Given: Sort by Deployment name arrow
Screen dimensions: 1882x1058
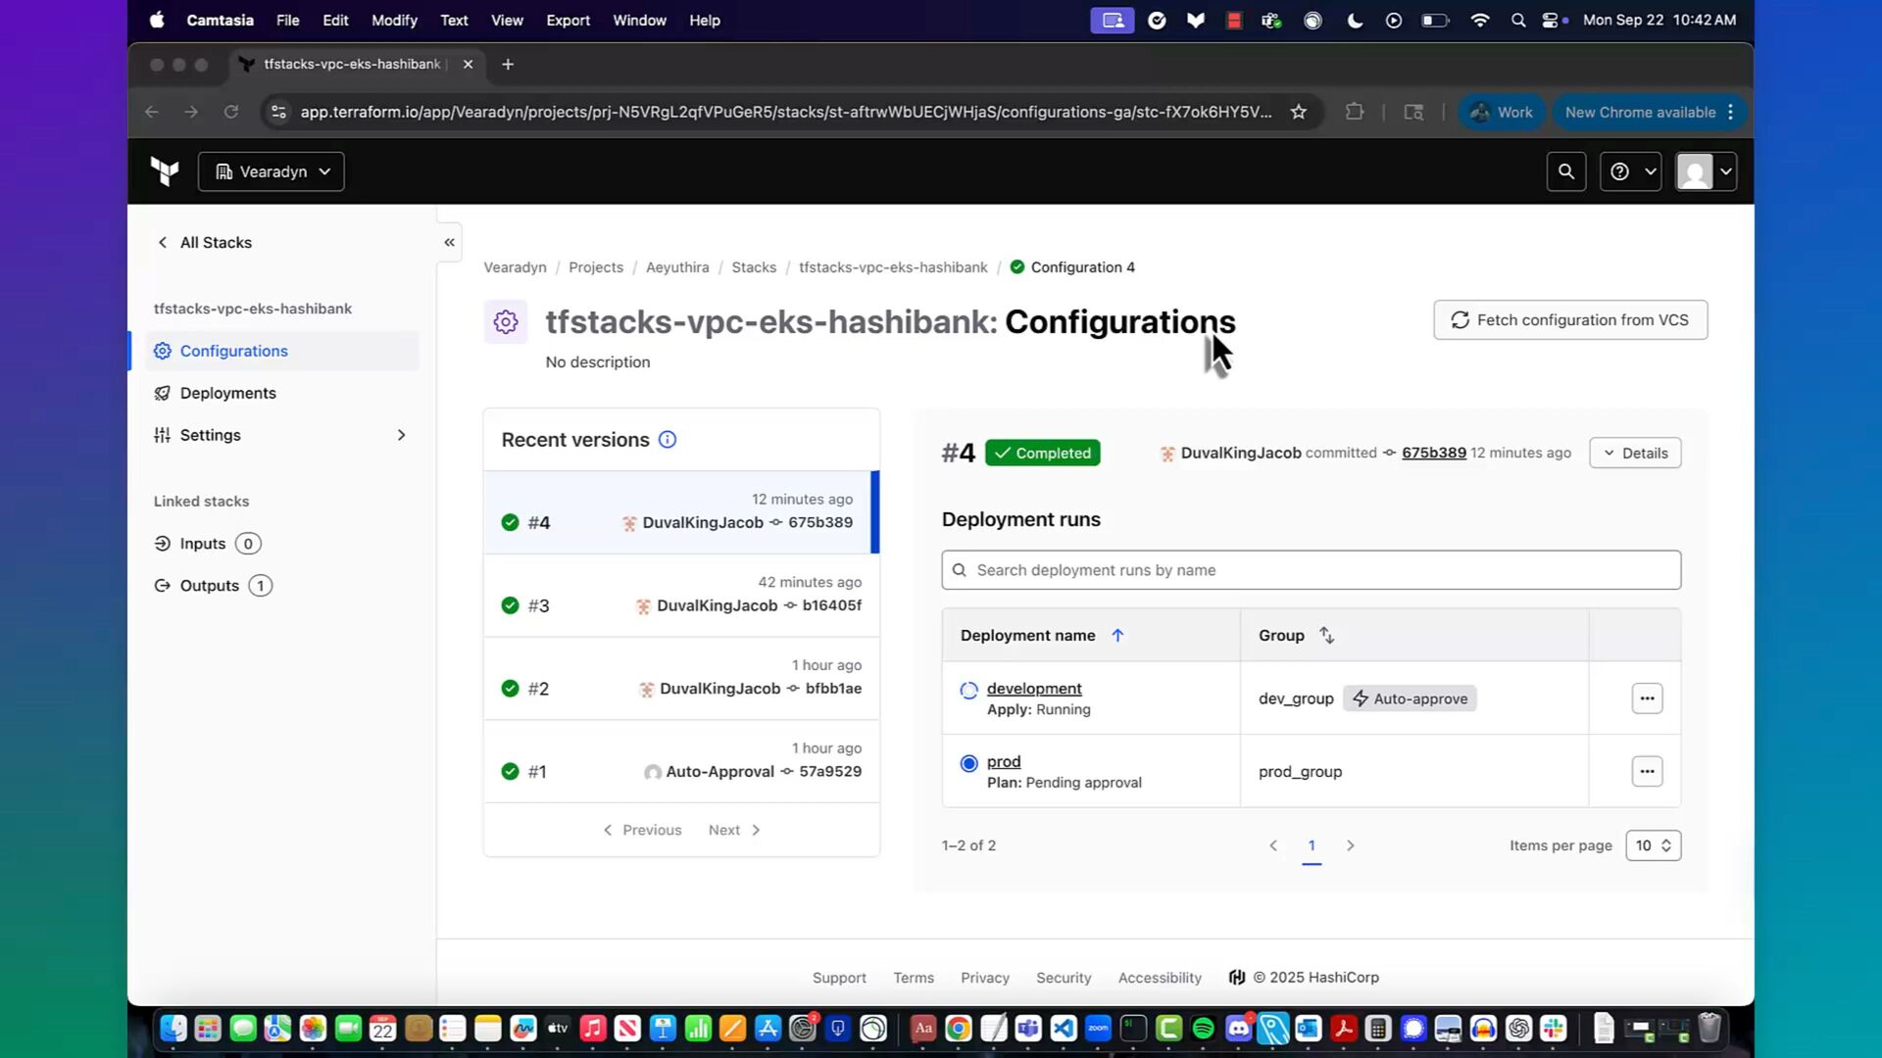Looking at the screenshot, I should pos(1117,636).
